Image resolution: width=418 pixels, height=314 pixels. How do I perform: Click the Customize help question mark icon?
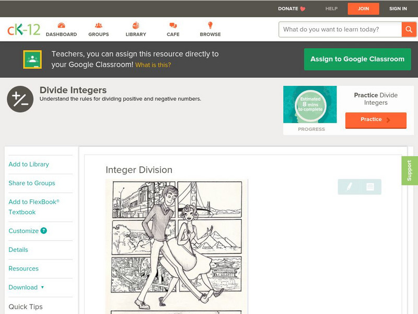click(x=44, y=231)
